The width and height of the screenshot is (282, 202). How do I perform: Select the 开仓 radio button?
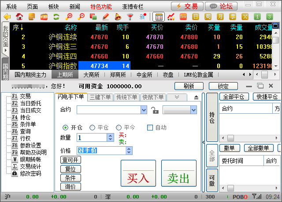click(x=66, y=127)
